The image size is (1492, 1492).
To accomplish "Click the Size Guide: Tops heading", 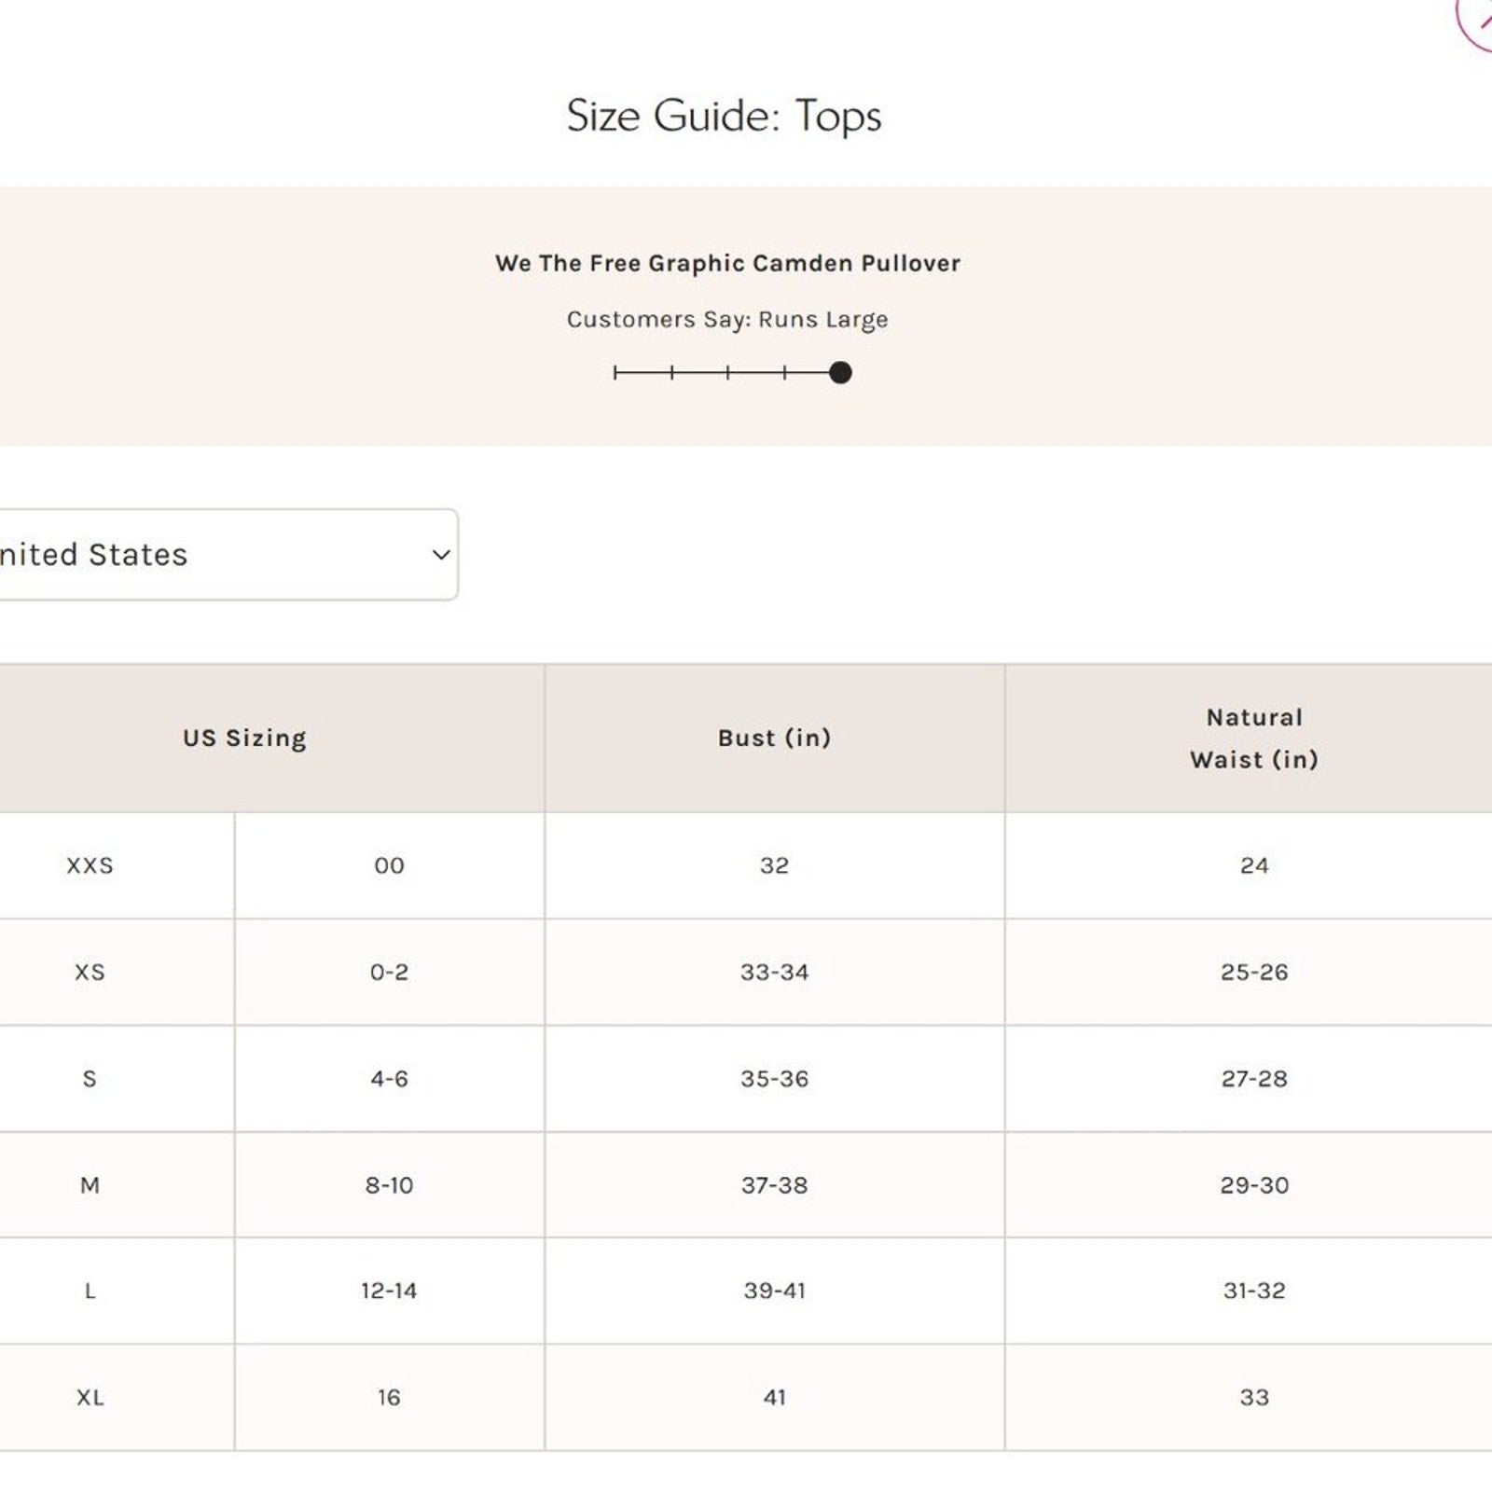I will point(724,117).
